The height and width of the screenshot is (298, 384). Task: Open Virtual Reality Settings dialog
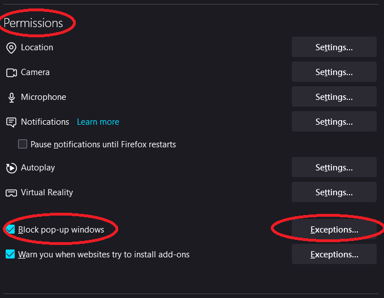pos(334,192)
